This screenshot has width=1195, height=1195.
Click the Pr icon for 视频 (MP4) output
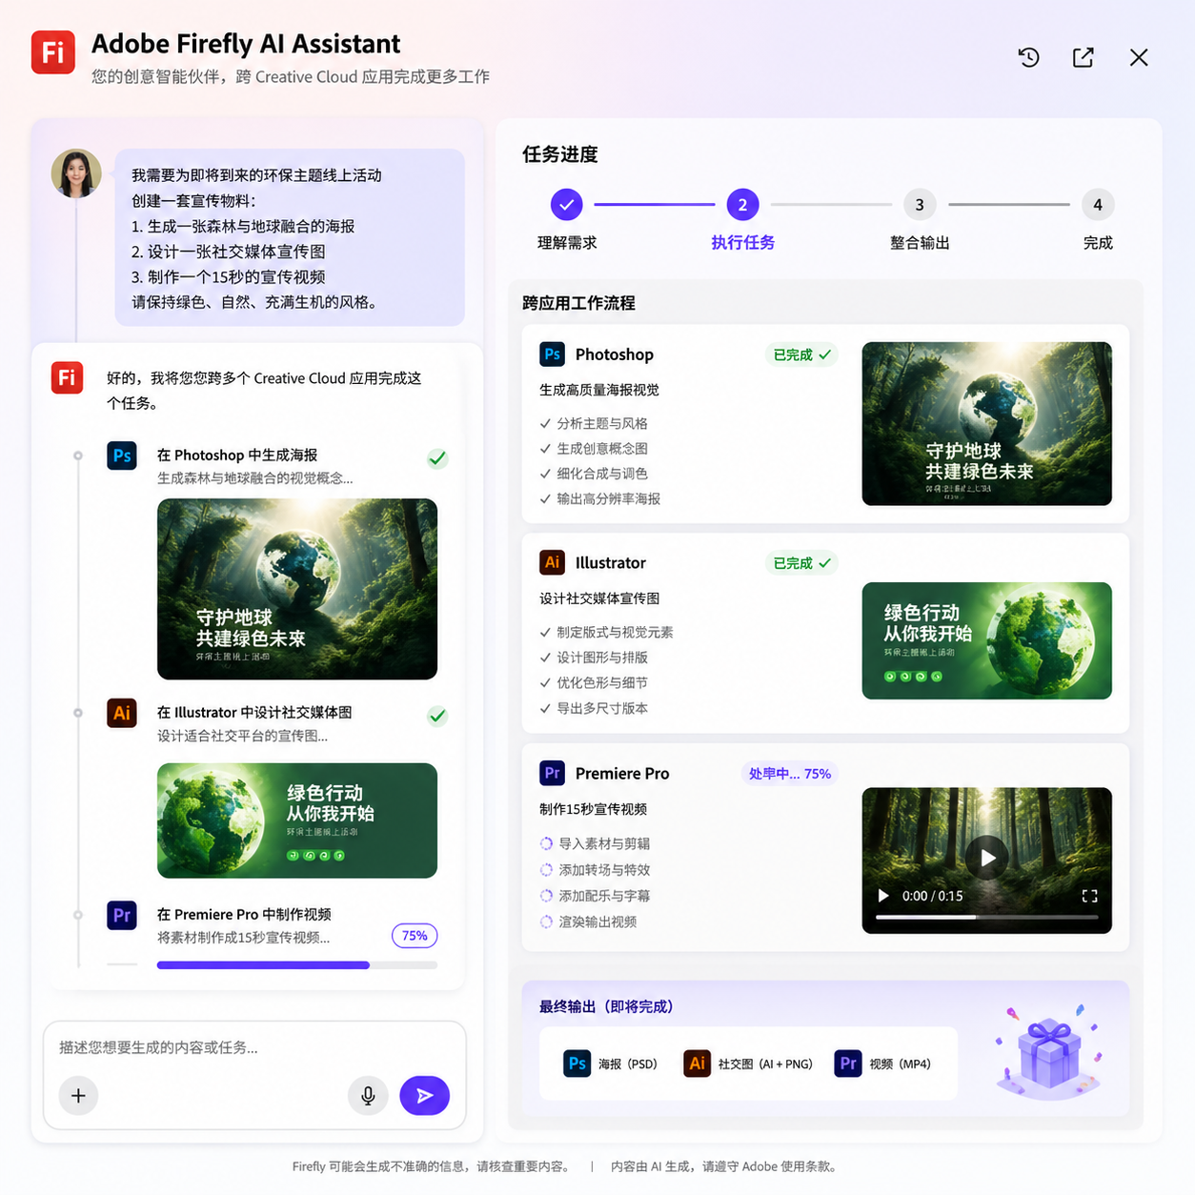pyautogui.click(x=848, y=1063)
